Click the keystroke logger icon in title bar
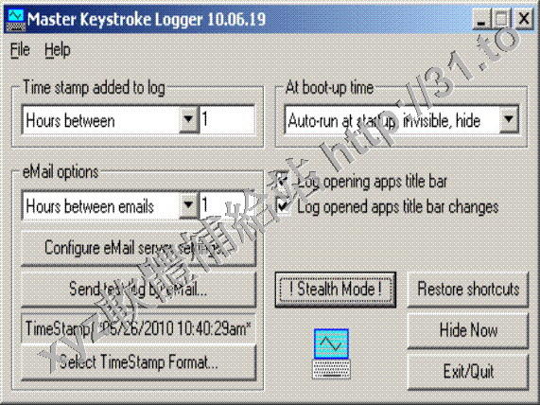 [x=16, y=20]
